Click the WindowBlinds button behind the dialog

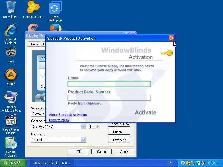(x=119, y=124)
